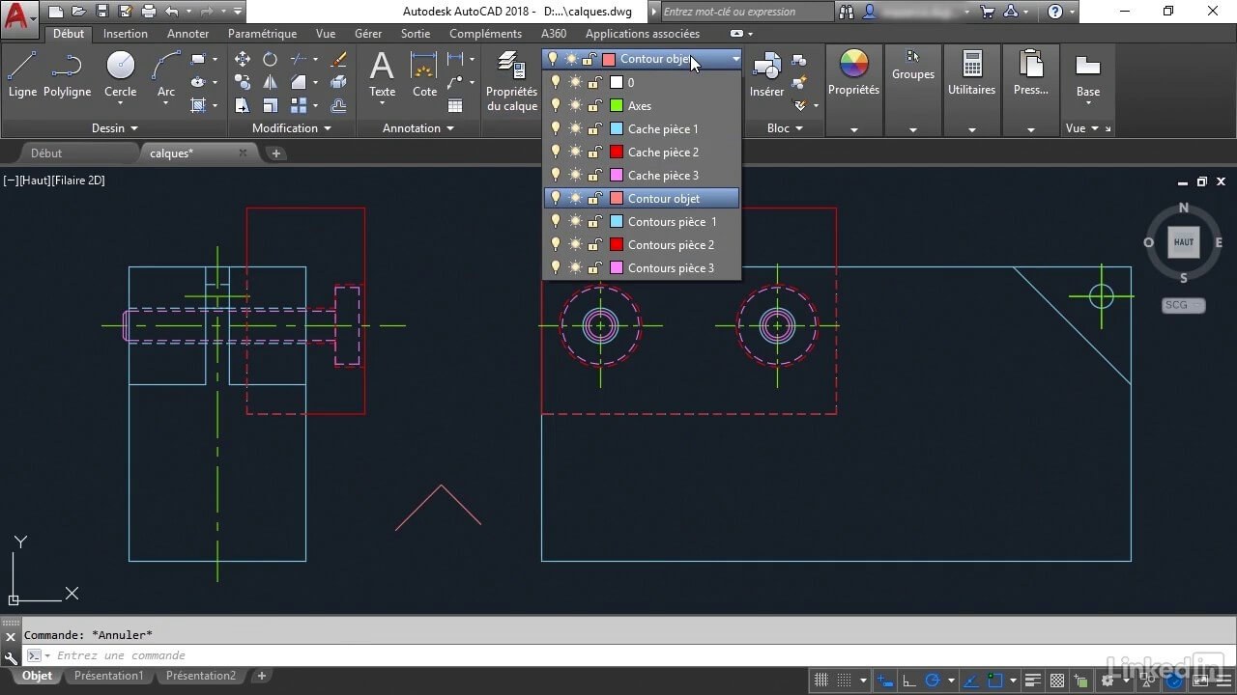Image resolution: width=1237 pixels, height=695 pixels.
Task: Click the HAUT face of the ViewCube
Action: [x=1184, y=242]
